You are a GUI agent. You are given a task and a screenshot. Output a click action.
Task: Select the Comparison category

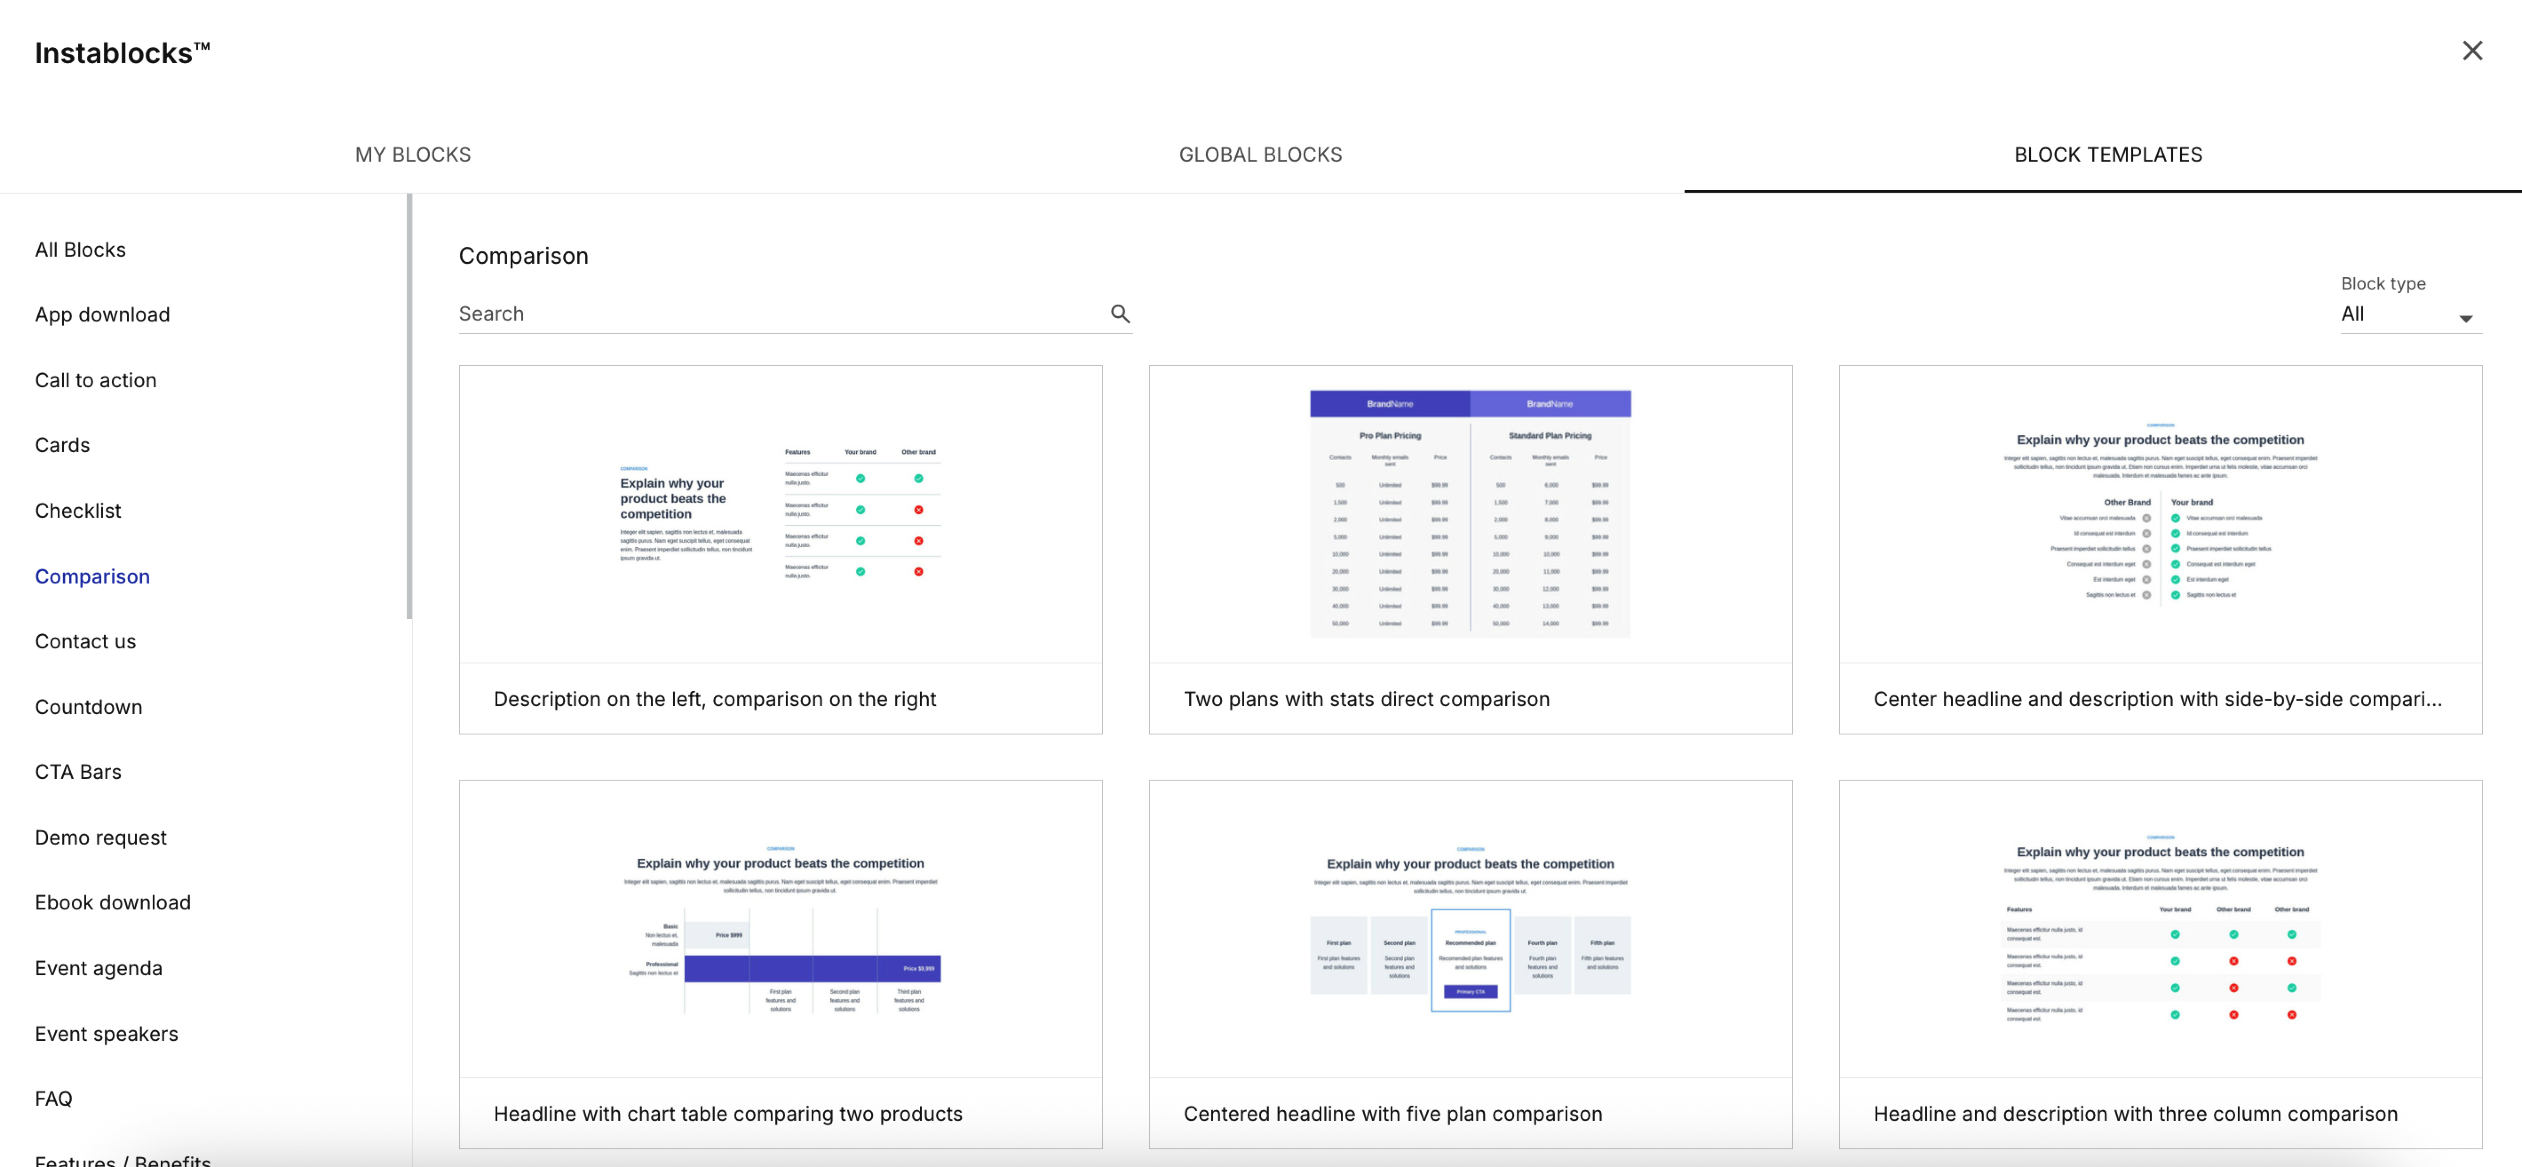pos(93,577)
